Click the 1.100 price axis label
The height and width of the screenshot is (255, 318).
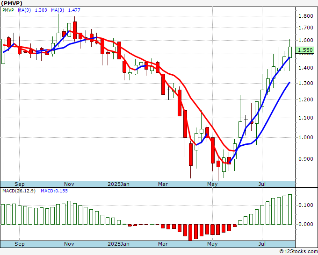point(306,118)
